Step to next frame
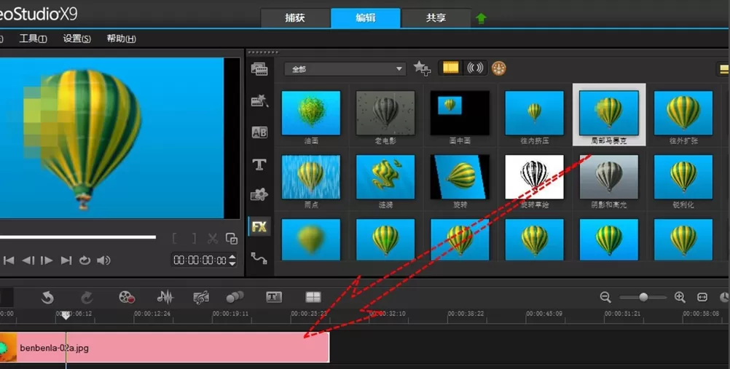 tap(47, 261)
